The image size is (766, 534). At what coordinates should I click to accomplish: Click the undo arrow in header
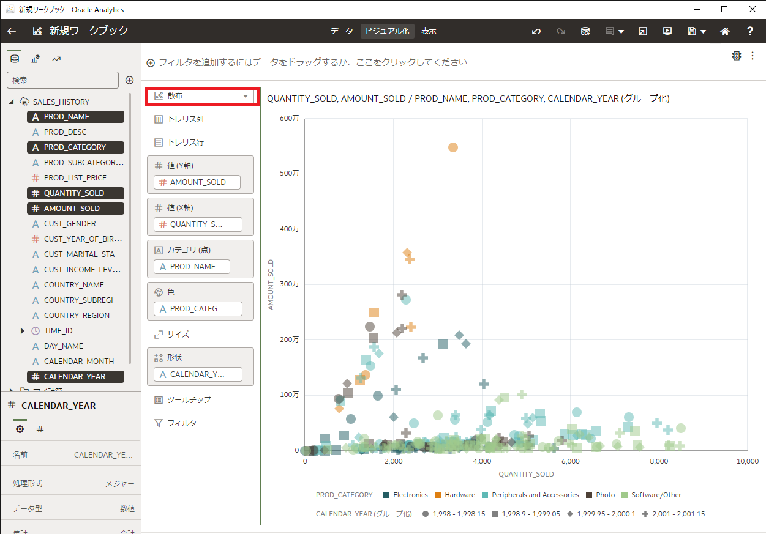[x=536, y=31]
